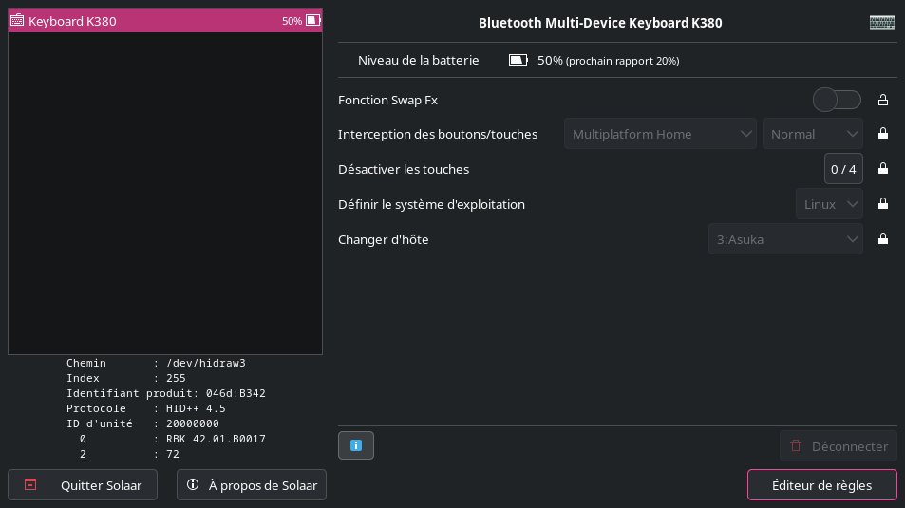905x508 pixels.
Task: Click the keyboard icon beside Keyboard K380
Action: click(x=17, y=21)
